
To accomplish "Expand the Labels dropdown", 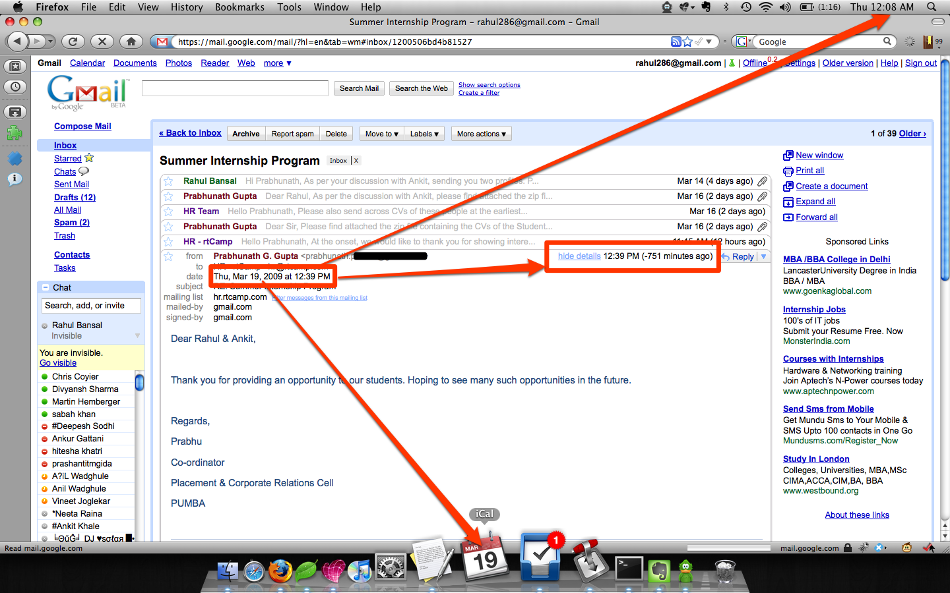I will coord(424,134).
